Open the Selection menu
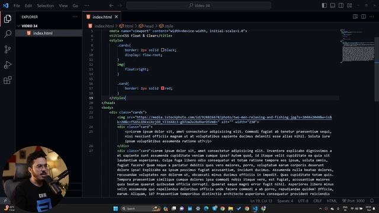Image resolution: width=379 pixels, height=213 pixels. pos(46,5)
